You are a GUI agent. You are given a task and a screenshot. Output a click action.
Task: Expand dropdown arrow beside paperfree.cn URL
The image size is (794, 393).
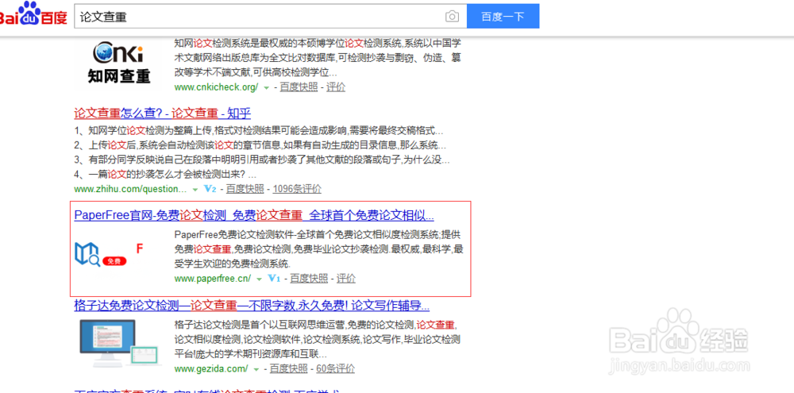click(260, 279)
